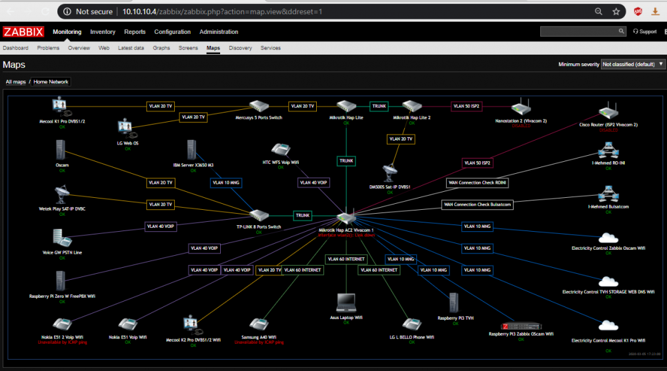The height and width of the screenshot is (371, 667).
Task: Go to the Problems submenu
Action: (48, 48)
